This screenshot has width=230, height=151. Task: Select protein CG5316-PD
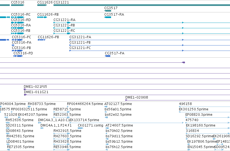[x=23, y=53]
